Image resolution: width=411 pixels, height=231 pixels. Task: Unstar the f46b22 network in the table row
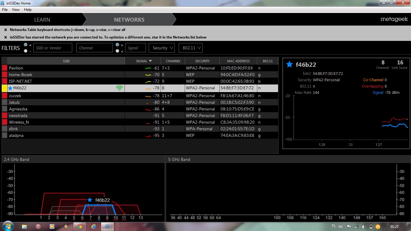[x=11, y=88]
